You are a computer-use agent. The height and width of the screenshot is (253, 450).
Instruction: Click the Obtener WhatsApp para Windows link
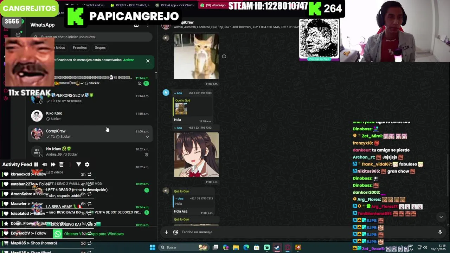tap(94, 234)
